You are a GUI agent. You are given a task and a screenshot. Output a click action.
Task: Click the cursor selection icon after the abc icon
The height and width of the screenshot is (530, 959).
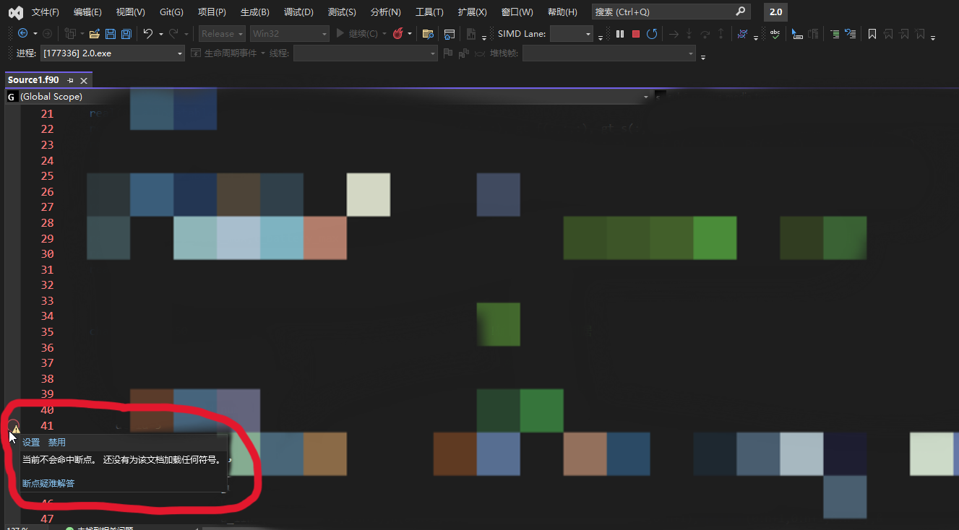797,33
